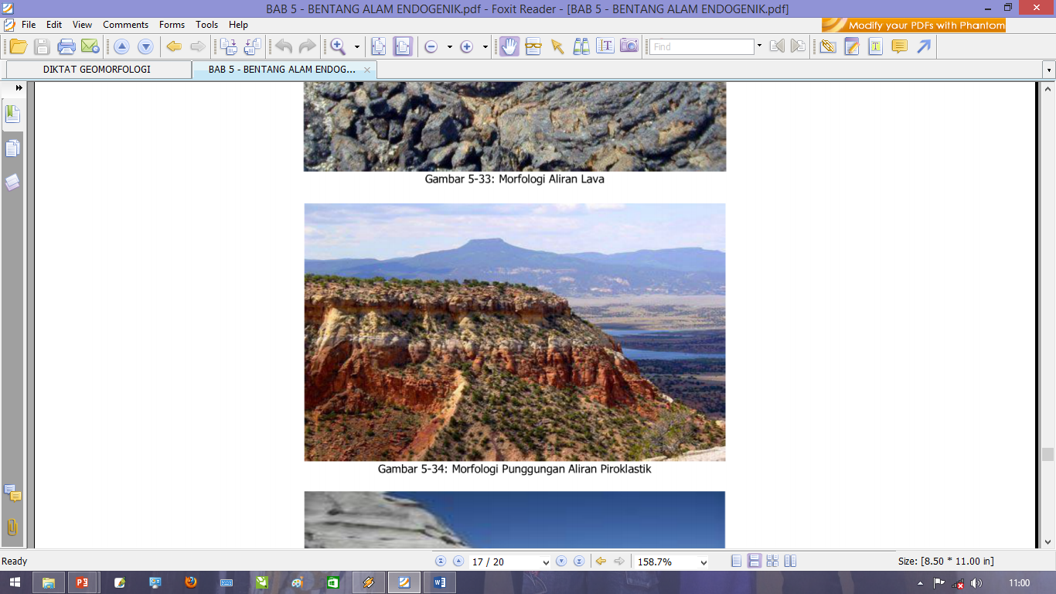Switch to DIKTAT GEOMORFOLOGI tab

coord(97,70)
